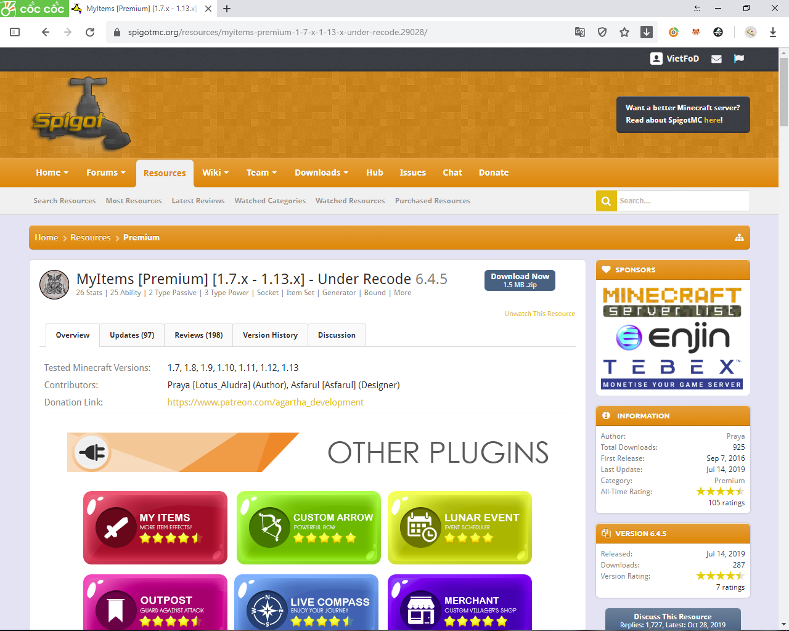Click the Spigot logo
The width and height of the screenshot is (789, 631).
(81, 115)
